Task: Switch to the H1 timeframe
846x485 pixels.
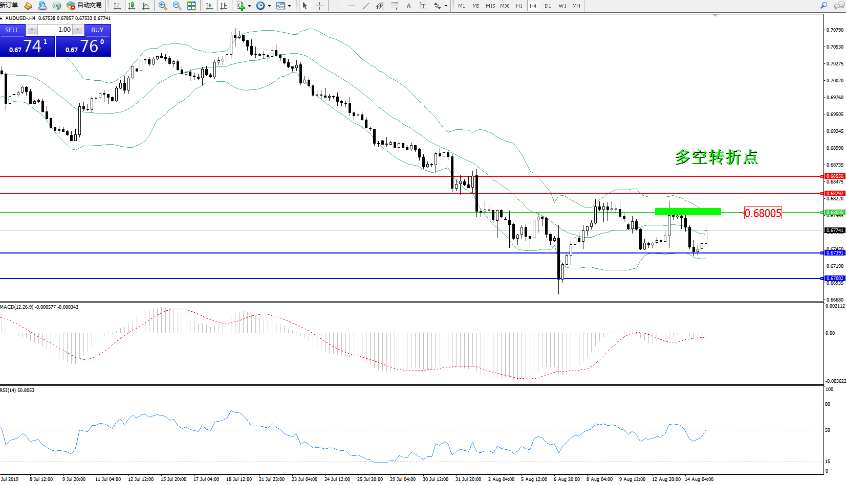Action: click(519, 6)
